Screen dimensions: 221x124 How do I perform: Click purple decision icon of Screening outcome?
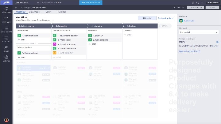(55, 44)
